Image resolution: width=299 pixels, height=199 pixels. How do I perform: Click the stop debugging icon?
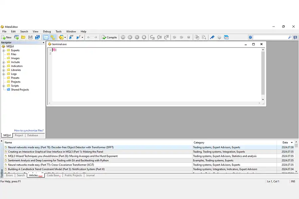tap(144, 37)
